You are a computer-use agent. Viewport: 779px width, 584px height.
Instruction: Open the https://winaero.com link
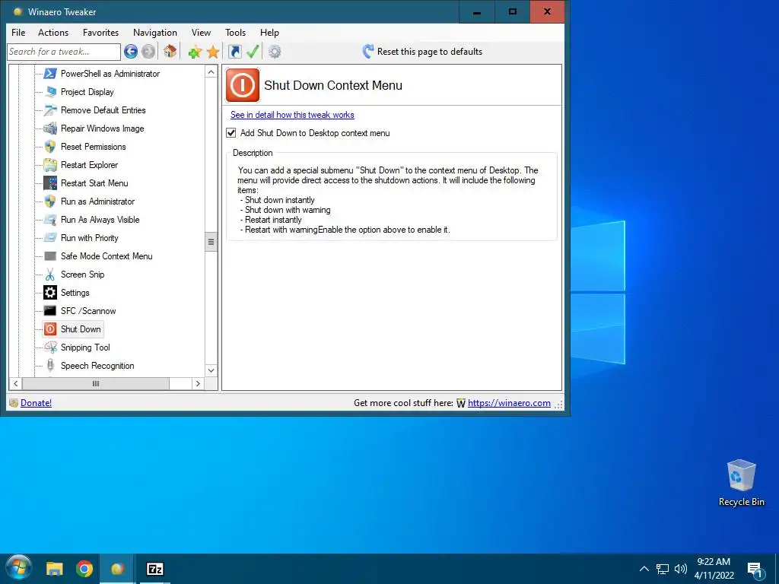pyautogui.click(x=509, y=403)
